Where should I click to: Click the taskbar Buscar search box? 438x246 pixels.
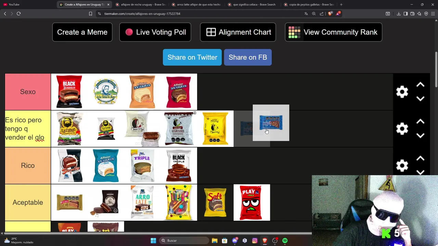(x=184, y=241)
